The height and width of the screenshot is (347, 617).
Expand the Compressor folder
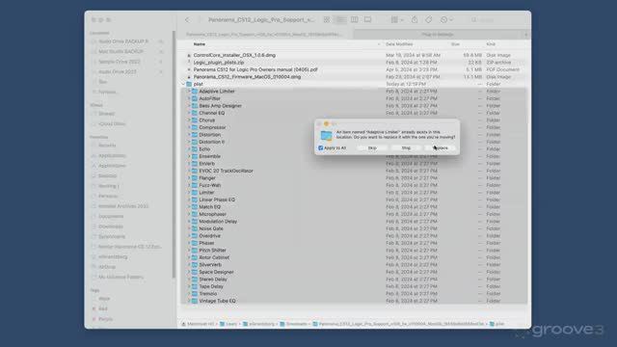[x=189, y=127]
